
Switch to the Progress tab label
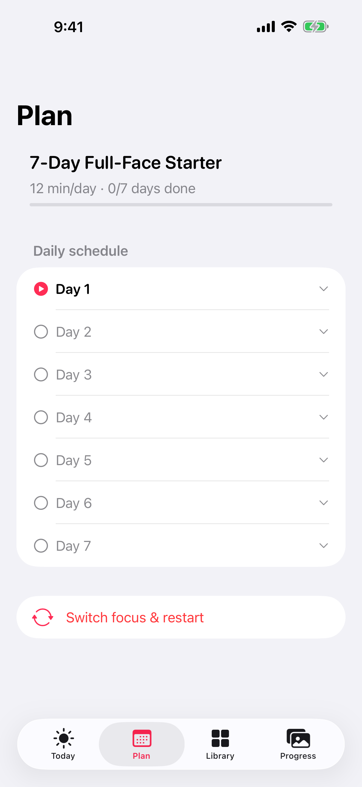click(x=298, y=756)
